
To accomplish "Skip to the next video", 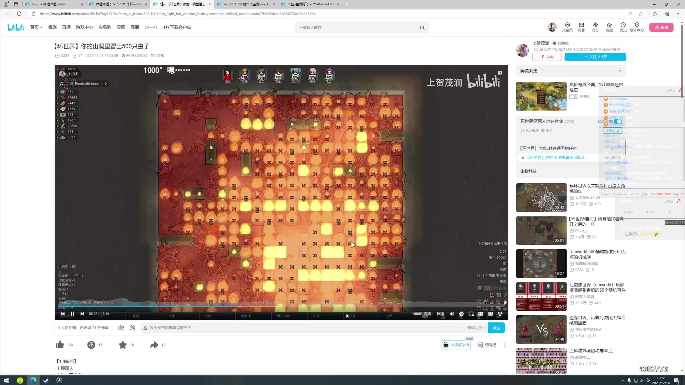I will 82,314.
